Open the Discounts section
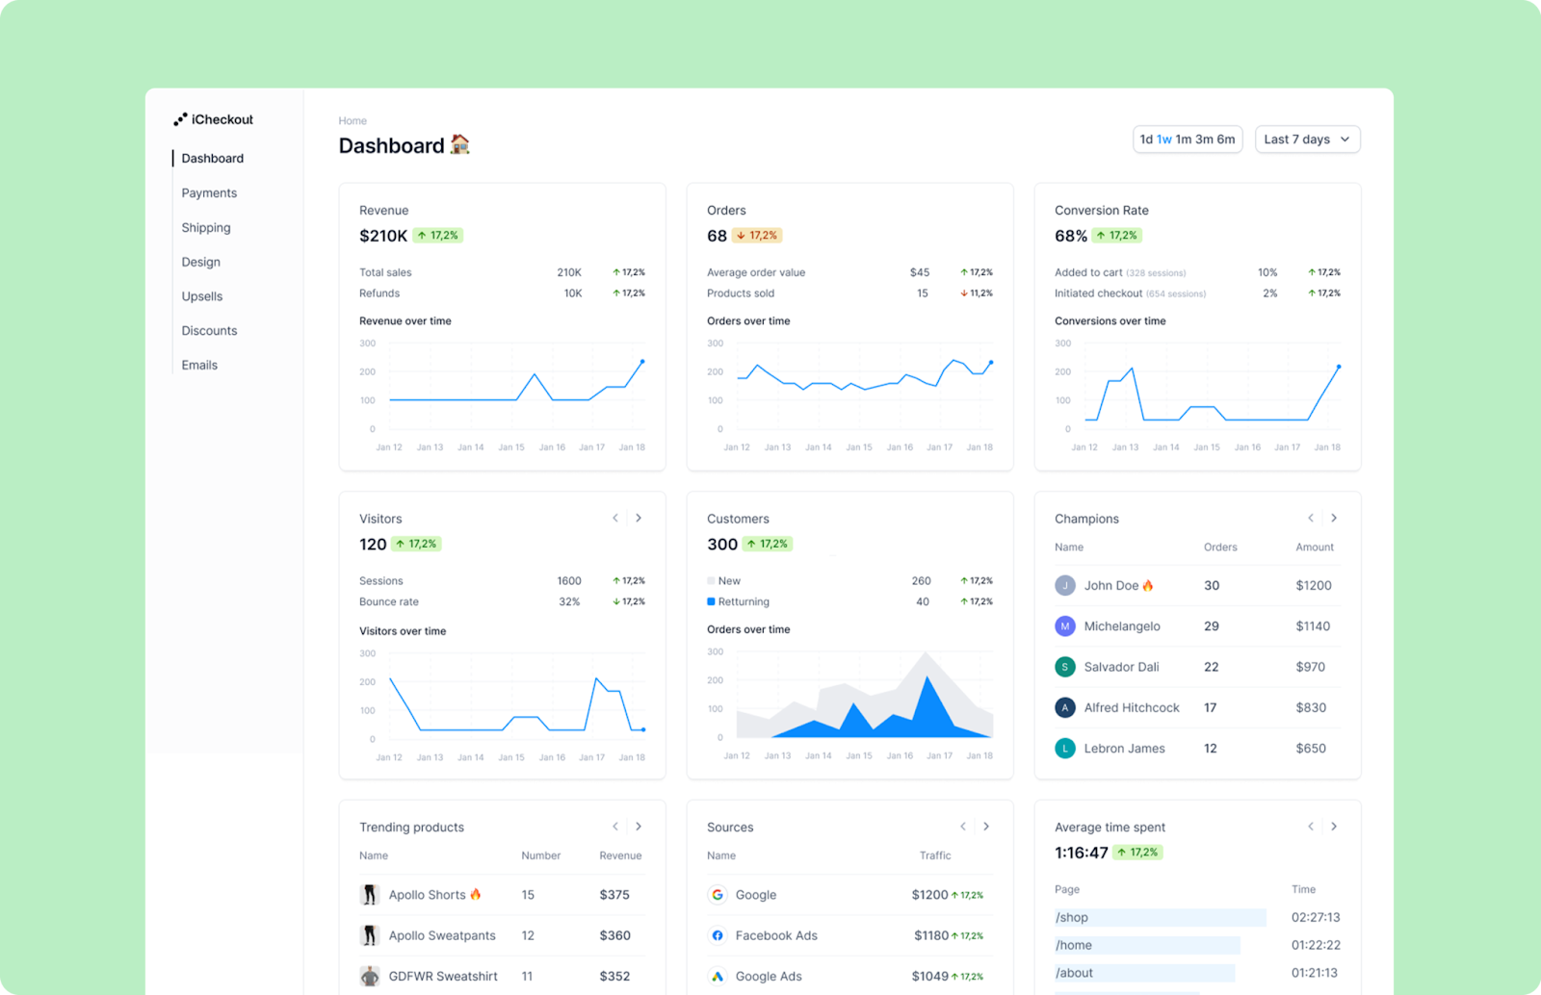 click(x=209, y=330)
